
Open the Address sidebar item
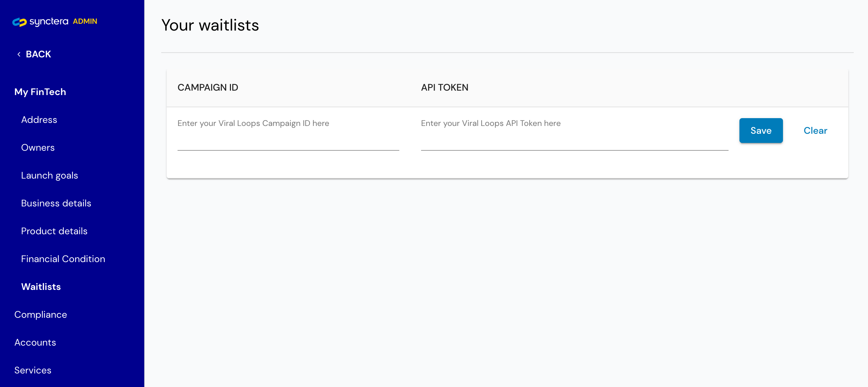39,120
